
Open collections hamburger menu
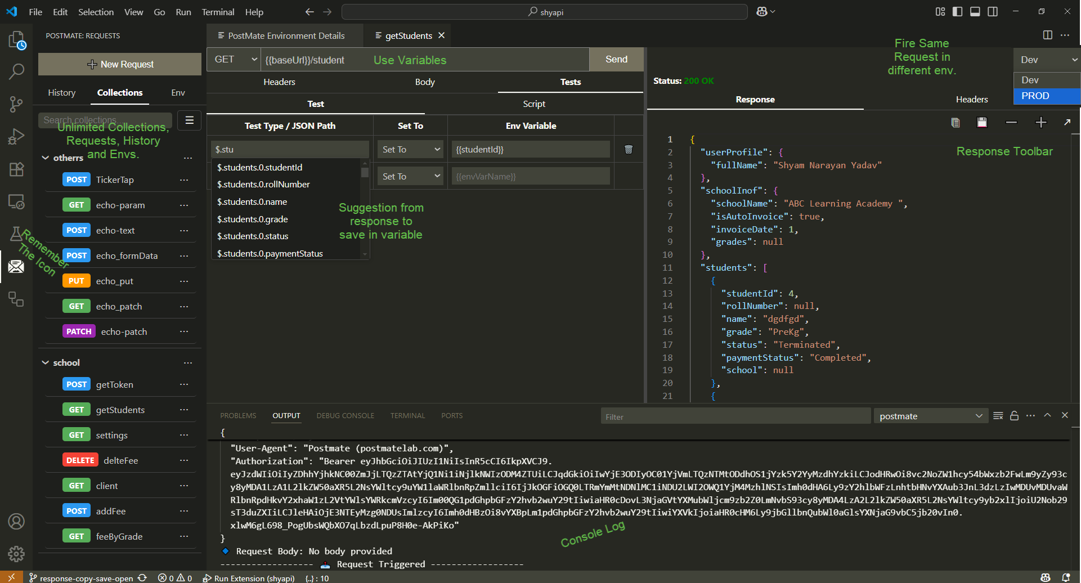point(190,120)
